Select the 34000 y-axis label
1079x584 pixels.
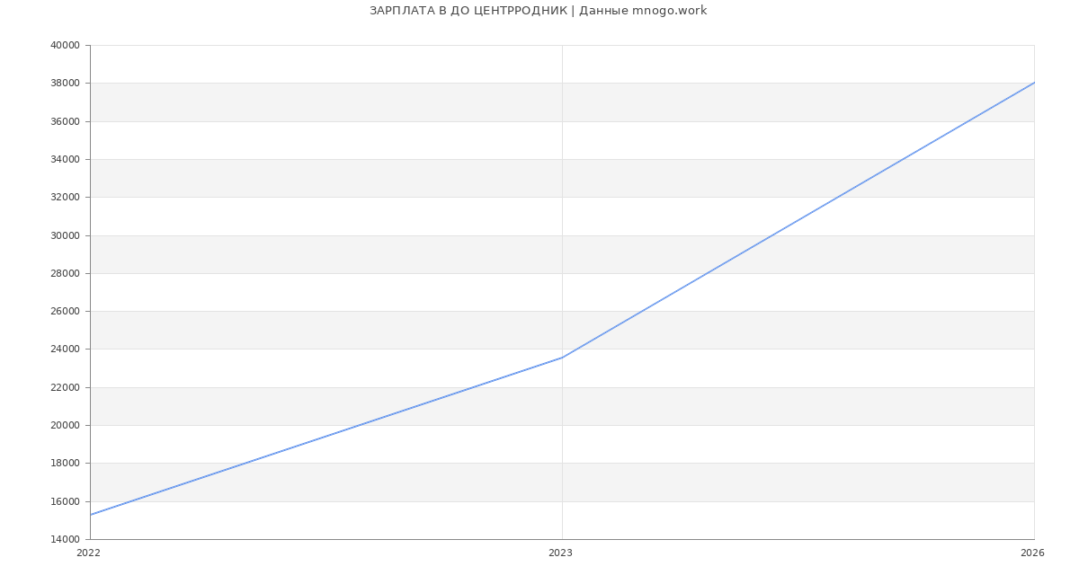[x=65, y=160]
